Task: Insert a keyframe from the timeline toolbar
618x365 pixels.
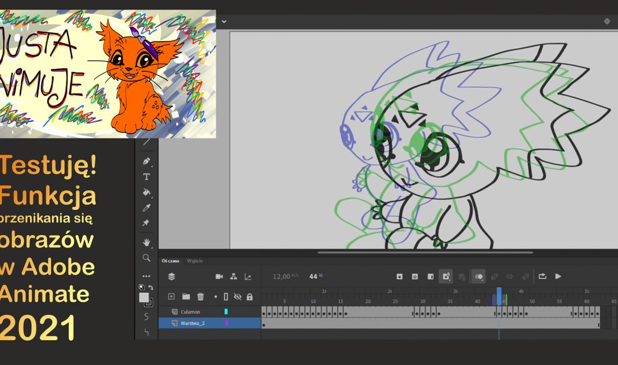Action: [399, 276]
